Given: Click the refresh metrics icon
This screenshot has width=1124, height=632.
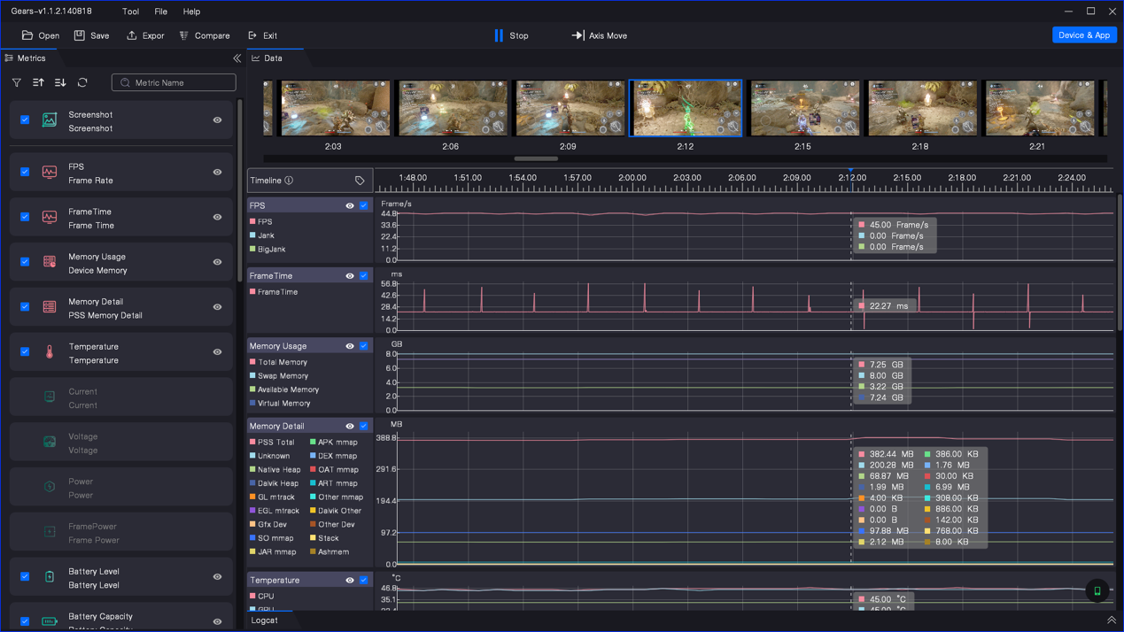Looking at the screenshot, I should pyautogui.click(x=82, y=82).
